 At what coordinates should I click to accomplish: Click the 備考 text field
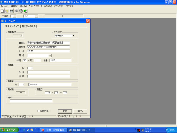tap(31, 101)
